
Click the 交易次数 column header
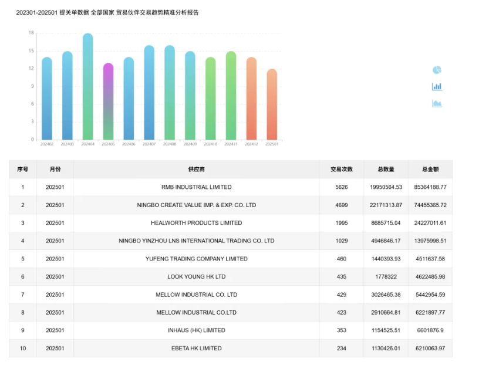coord(341,169)
